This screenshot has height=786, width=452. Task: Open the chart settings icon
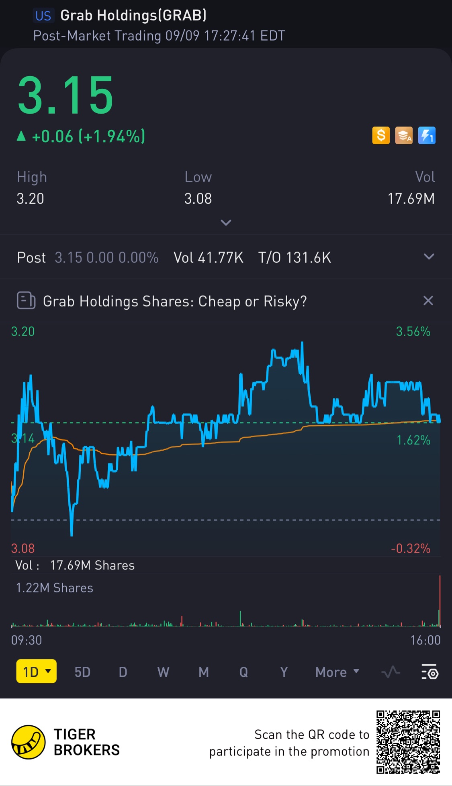pyautogui.click(x=430, y=672)
